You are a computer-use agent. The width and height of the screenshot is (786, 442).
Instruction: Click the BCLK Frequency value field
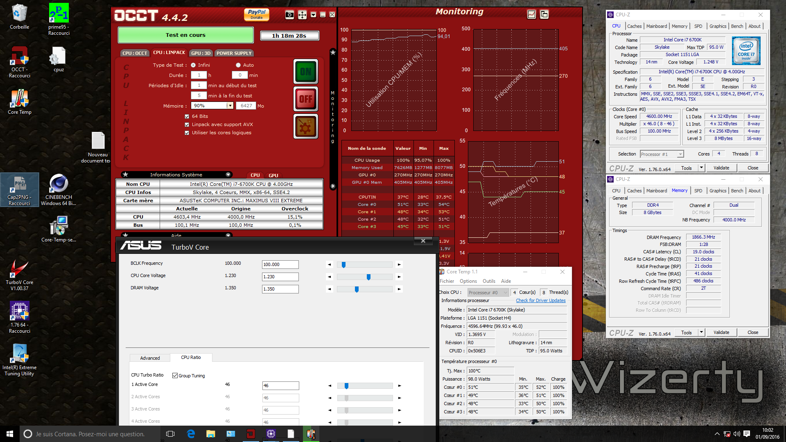point(280,265)
